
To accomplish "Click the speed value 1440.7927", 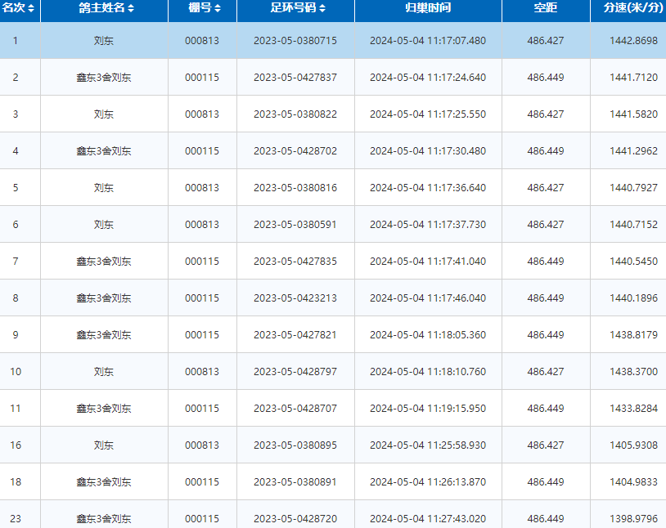I will (x=633, y=188).
